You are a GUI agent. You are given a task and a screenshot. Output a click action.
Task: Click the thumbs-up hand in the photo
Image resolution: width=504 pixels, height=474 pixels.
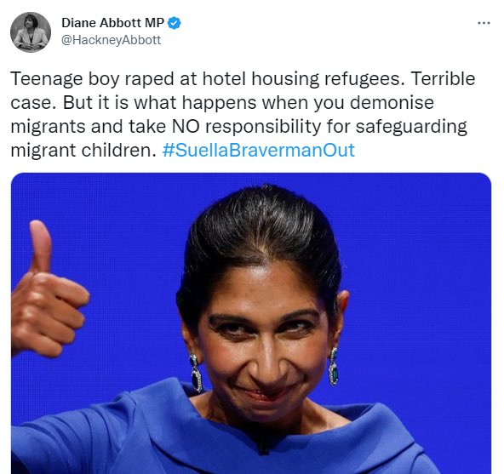point(49,289)
